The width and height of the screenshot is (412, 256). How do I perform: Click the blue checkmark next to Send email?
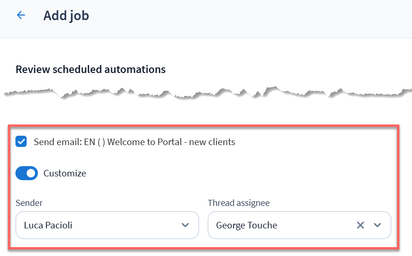click(x=21, y=142)
